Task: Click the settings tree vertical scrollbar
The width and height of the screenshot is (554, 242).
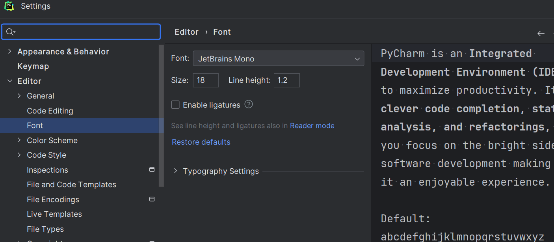Action: coord(161,115)
